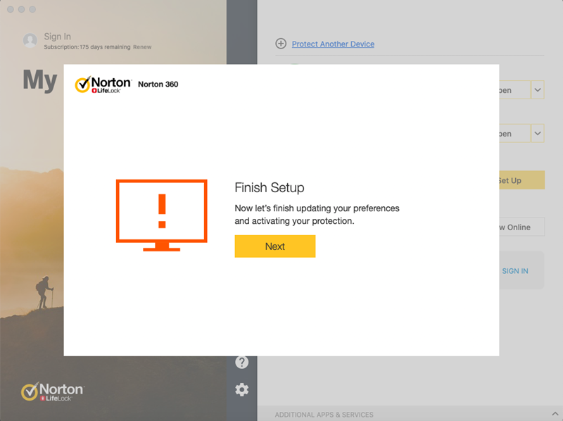Click the plus icon beside Protect Another Device
Screen dimensions: 563x421
281,44
